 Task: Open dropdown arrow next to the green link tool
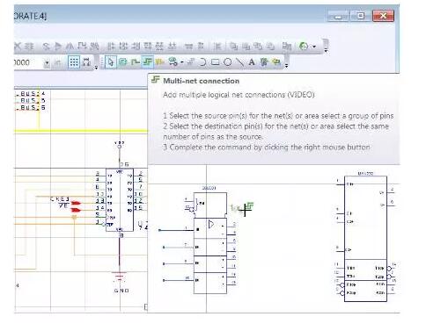point(181,62)
